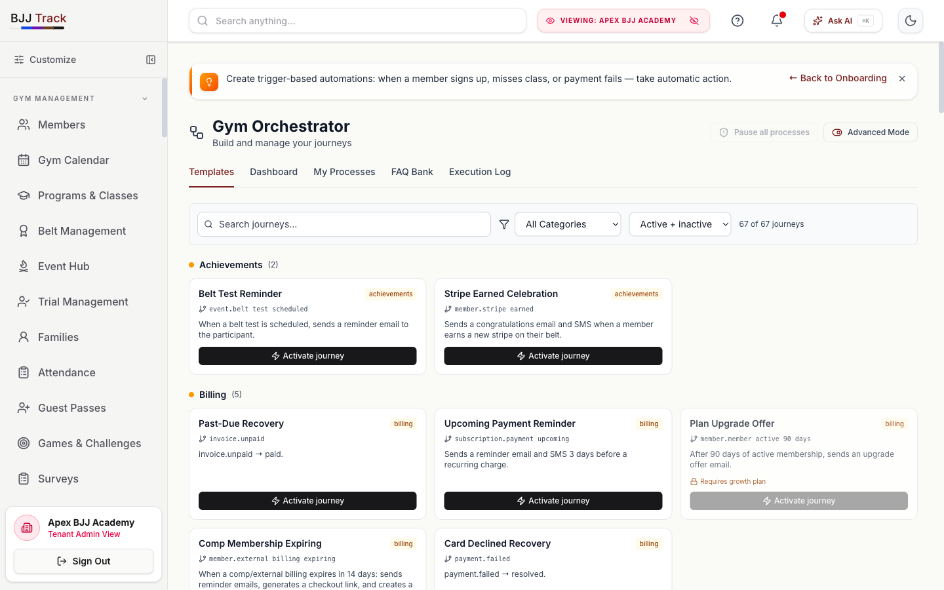Viewport: 944px width, 590px height.
Task: Go to Games & Challenges
Action: 82,443
